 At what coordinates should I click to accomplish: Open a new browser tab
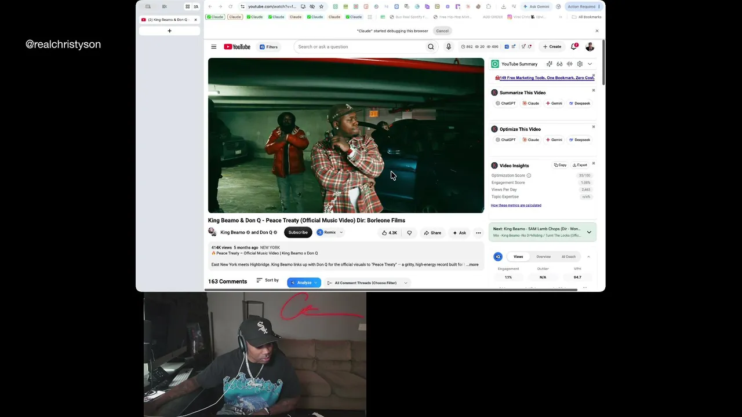169,31
